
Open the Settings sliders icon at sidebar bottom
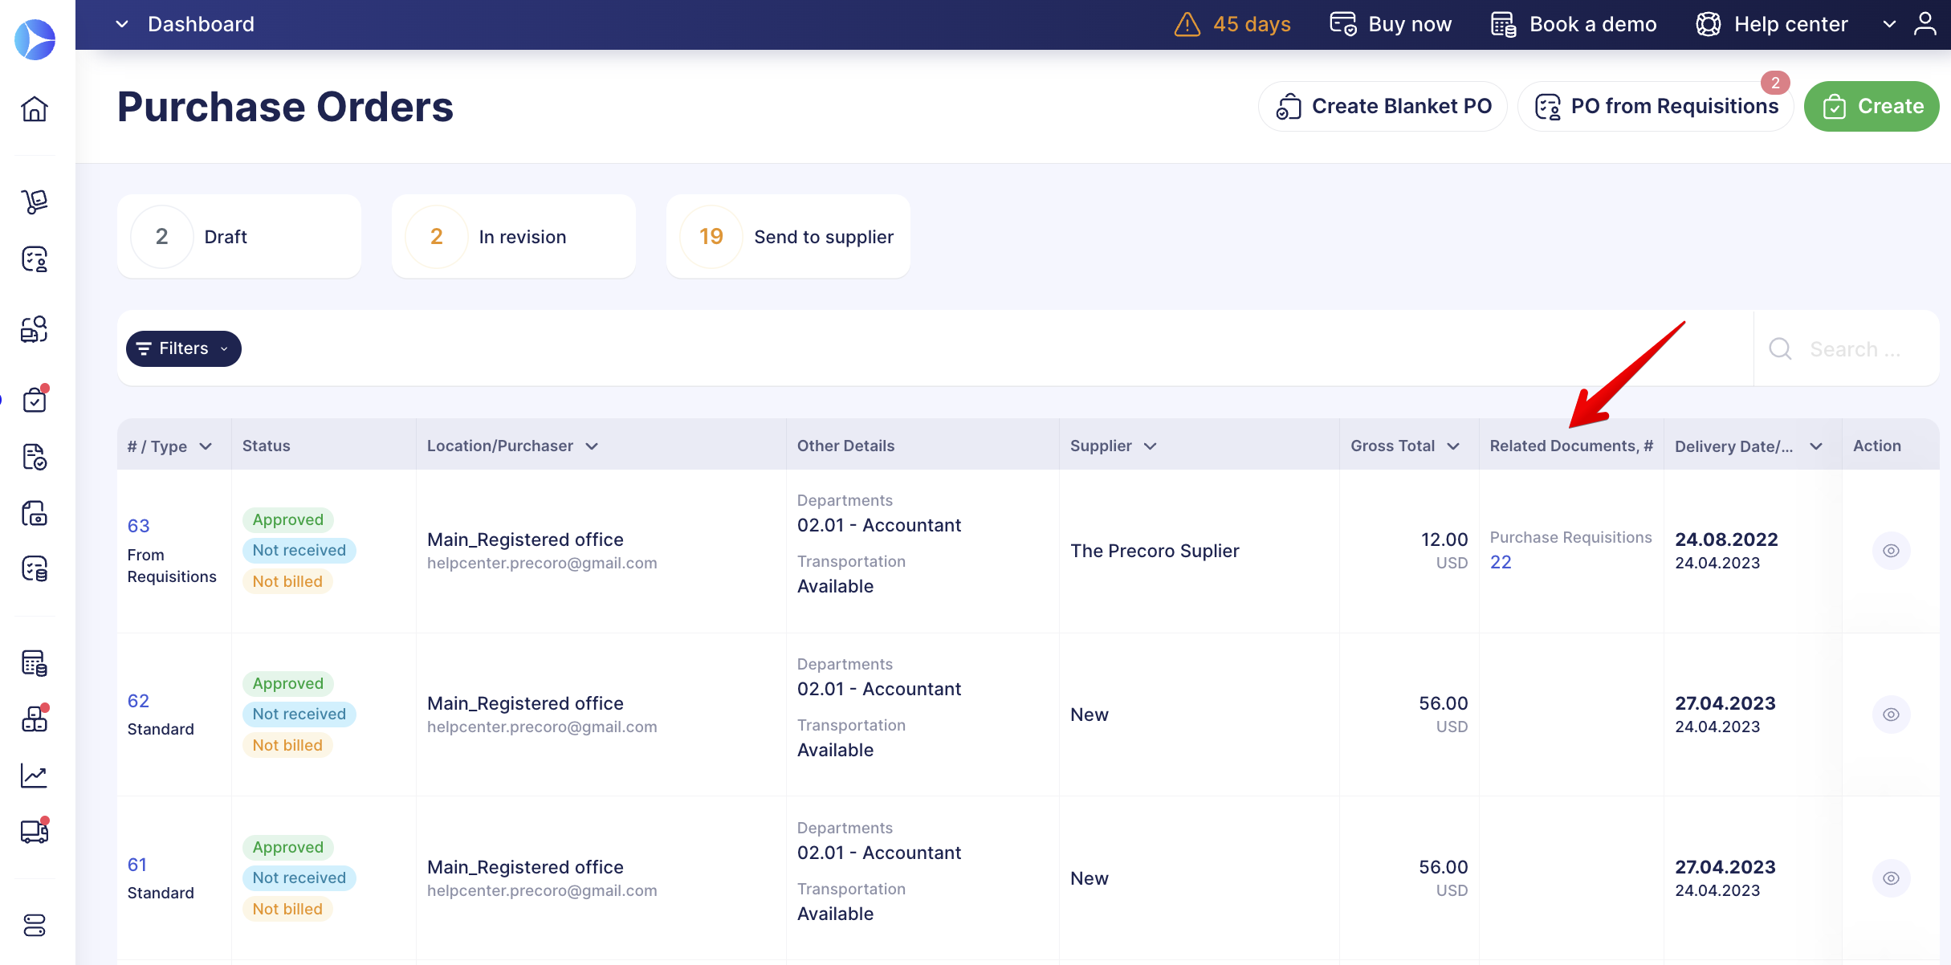click(35, 926)
